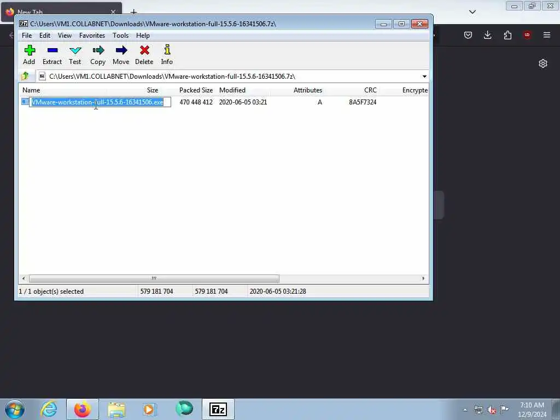
Task: Switch to Firefox in the taskbar
Action: (83, 409)
